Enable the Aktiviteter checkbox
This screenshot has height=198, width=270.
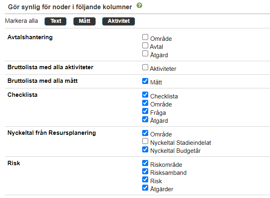pos(145,67)
